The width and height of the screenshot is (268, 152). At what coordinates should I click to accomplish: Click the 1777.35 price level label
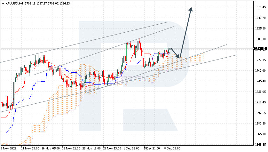[260, 60]
